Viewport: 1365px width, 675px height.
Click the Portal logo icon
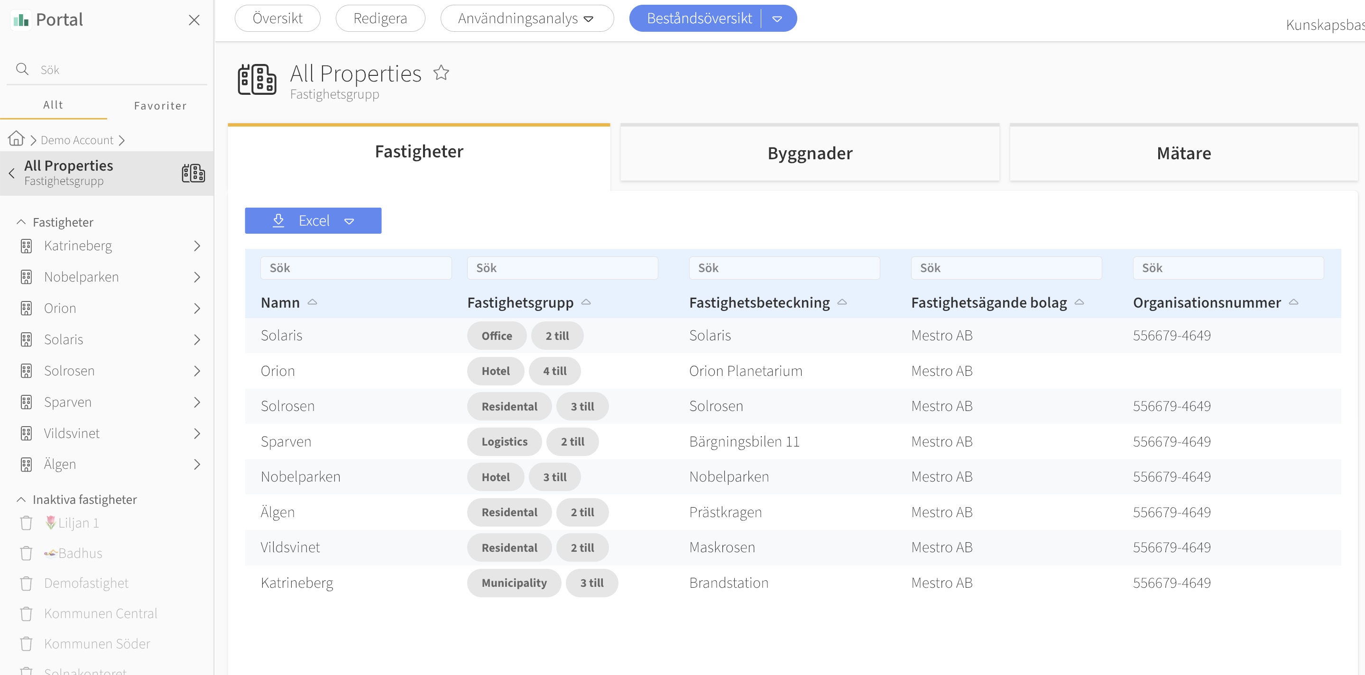21,20
